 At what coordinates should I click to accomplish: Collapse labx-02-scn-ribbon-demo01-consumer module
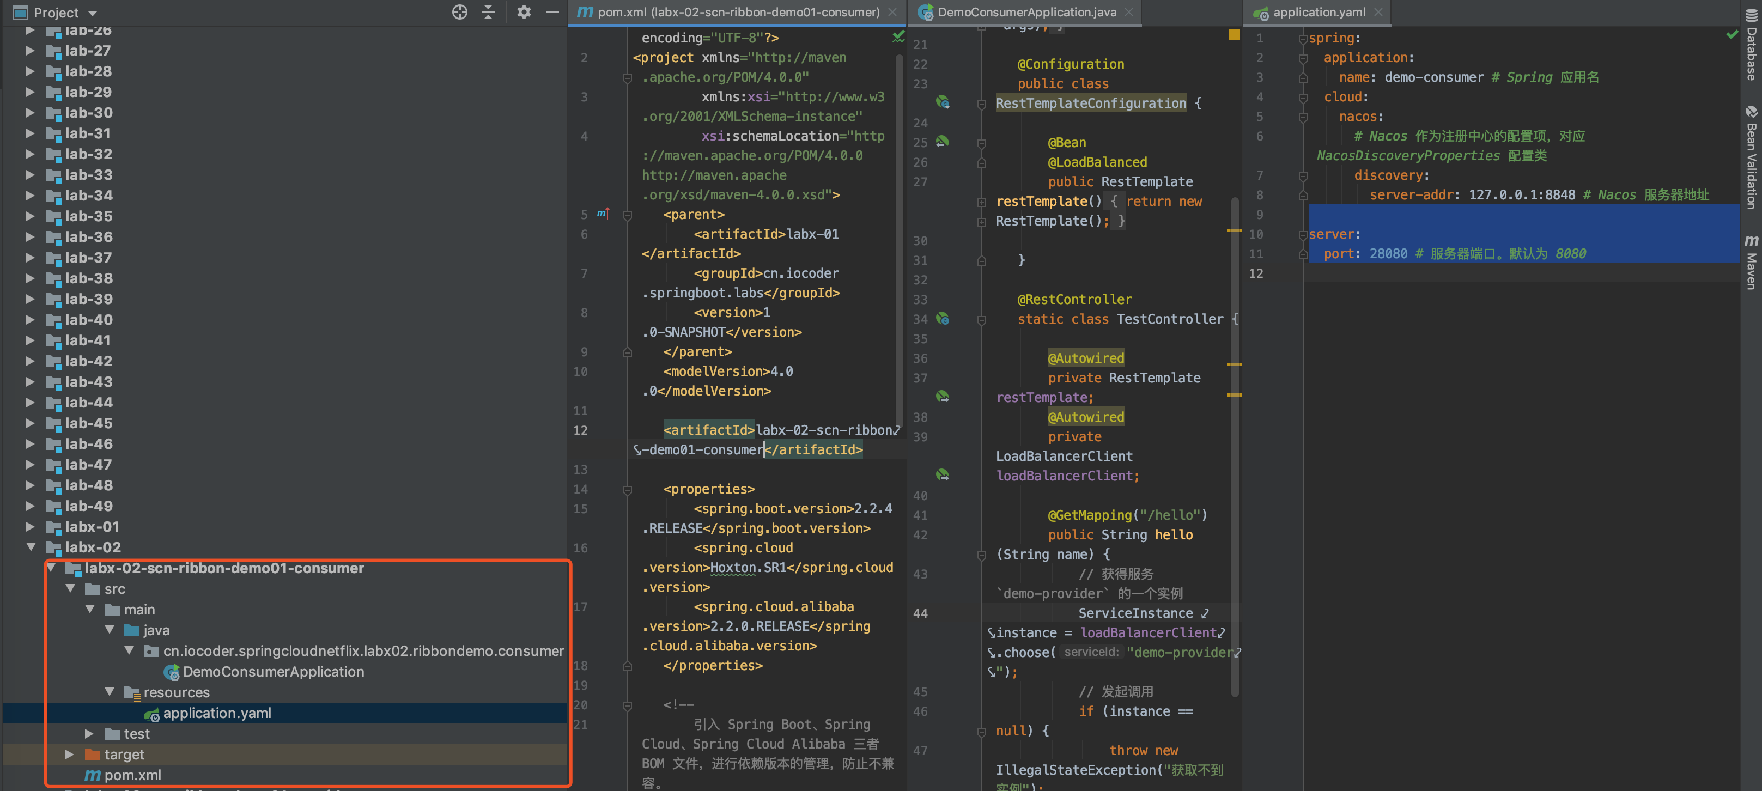coord(51,568)
